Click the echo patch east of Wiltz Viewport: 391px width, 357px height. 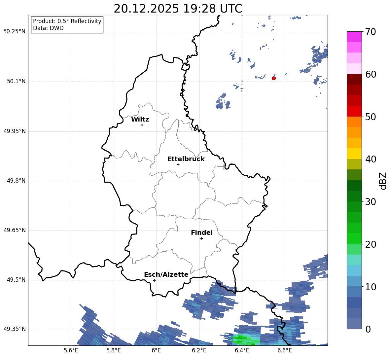click(223, 101)
